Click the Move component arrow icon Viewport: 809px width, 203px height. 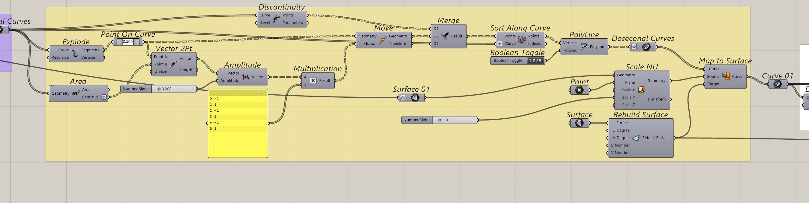click(x=383, y=40)
